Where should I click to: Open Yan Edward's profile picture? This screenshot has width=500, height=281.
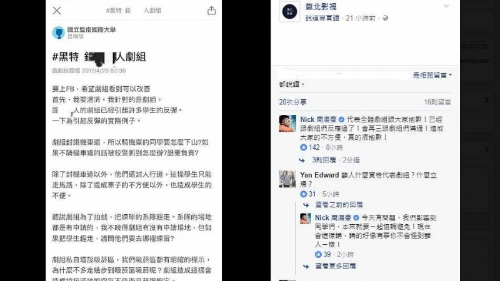pyautogui.click(x=287, y=179)
